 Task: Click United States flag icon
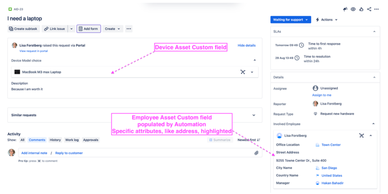tap(317, 175)
